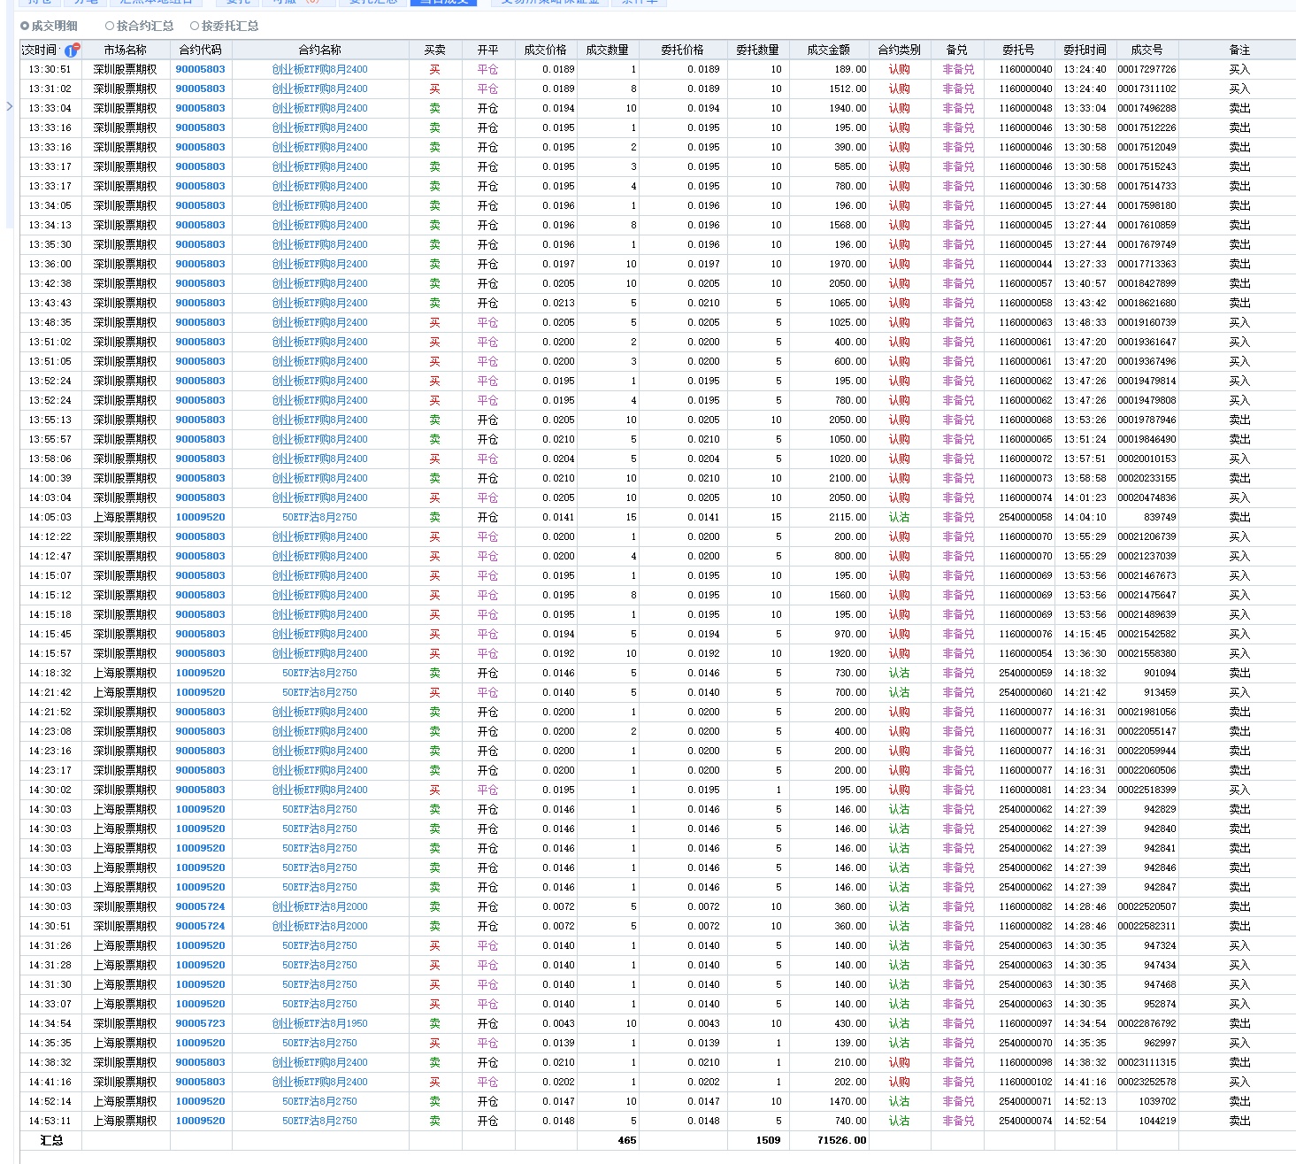Click the 汇总 summary row label
This screenshot has width=1296, height=1164.
51,1140
